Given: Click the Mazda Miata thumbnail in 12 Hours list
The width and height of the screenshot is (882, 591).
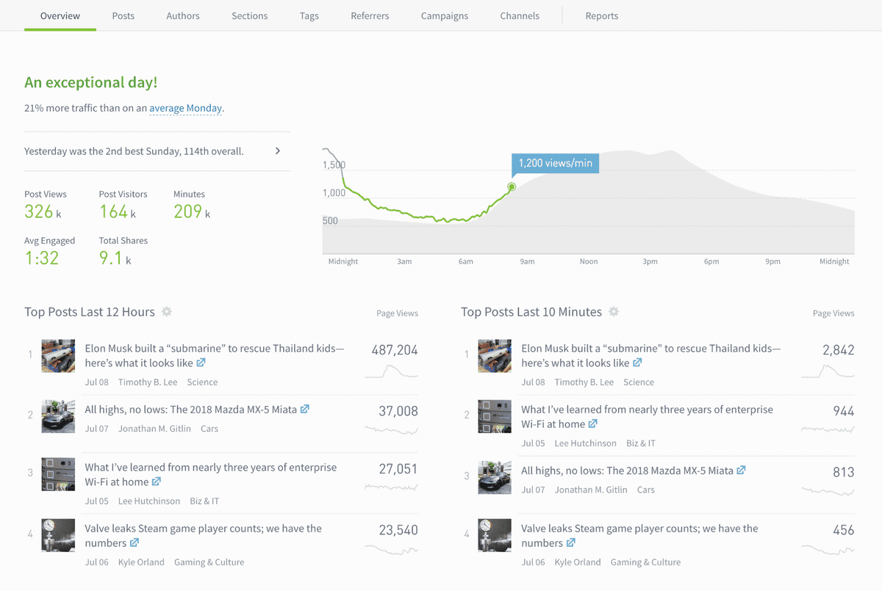Looking at the screenshot, I should click(58, 416).
